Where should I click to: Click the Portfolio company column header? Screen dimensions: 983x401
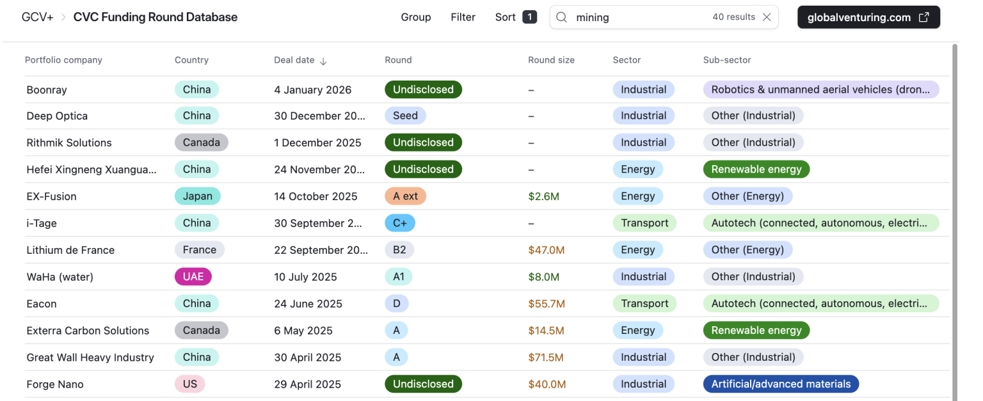[63, 60]
